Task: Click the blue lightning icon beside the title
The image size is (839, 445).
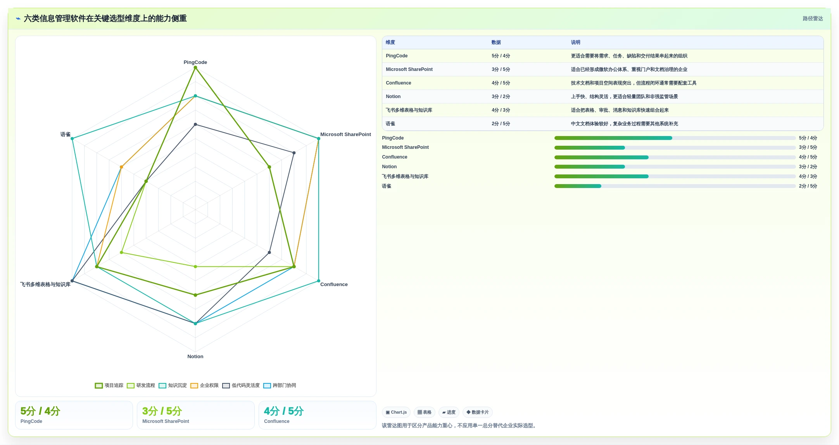Action: (18, 19)
